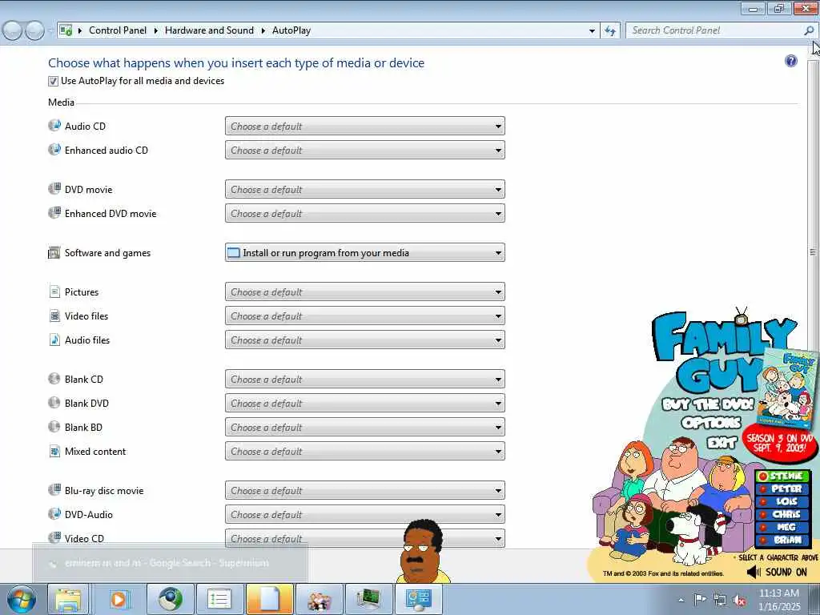
Task: Show hidden tray icons arrow
Action: click(x=681, y=601)
